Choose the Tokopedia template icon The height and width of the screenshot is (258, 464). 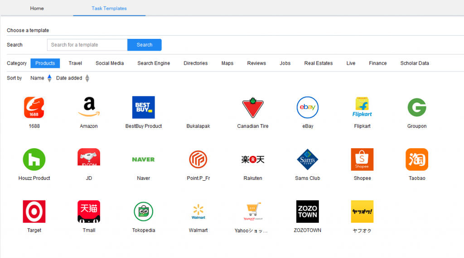click(x=144, y=211)
